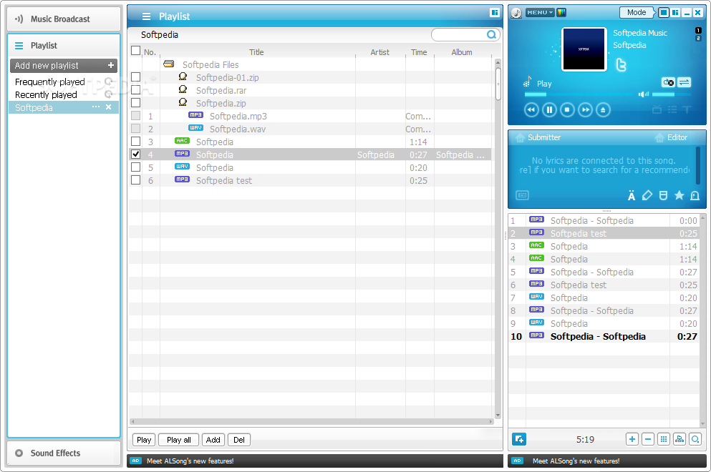711x472 pixels.
Task: Check the Softpedia-01.zip checkbox
Action: 135,77
